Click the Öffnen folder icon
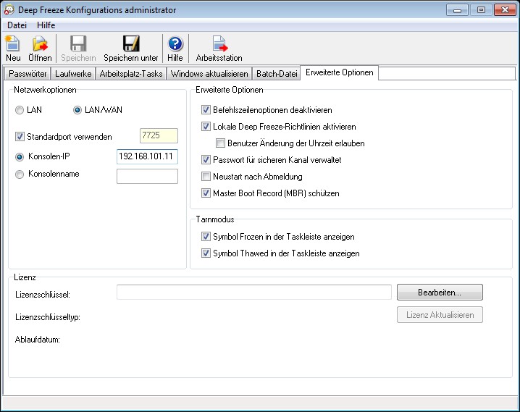The height and width of the screenshot is (412, 520). coord(40,43)
